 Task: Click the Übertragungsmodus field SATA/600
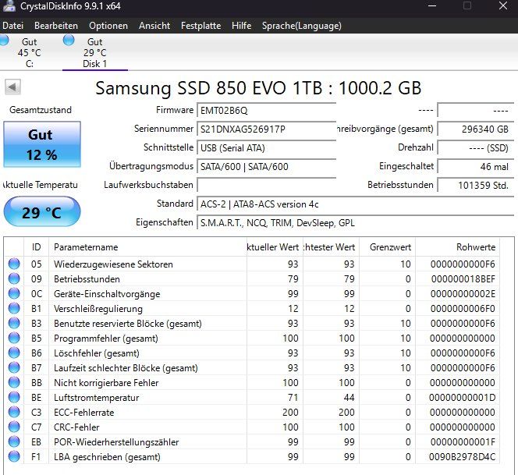click(x=267, y=166)
